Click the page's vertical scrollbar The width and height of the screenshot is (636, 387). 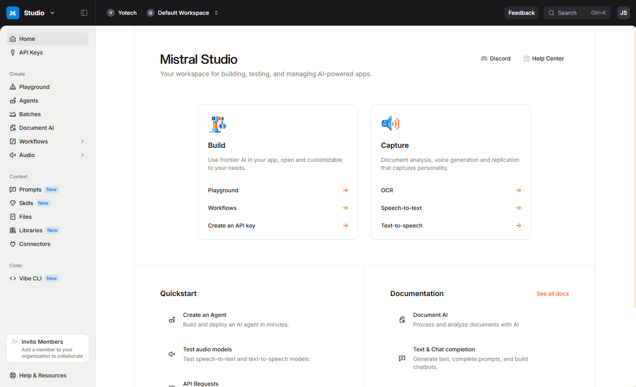click(635, 168)
